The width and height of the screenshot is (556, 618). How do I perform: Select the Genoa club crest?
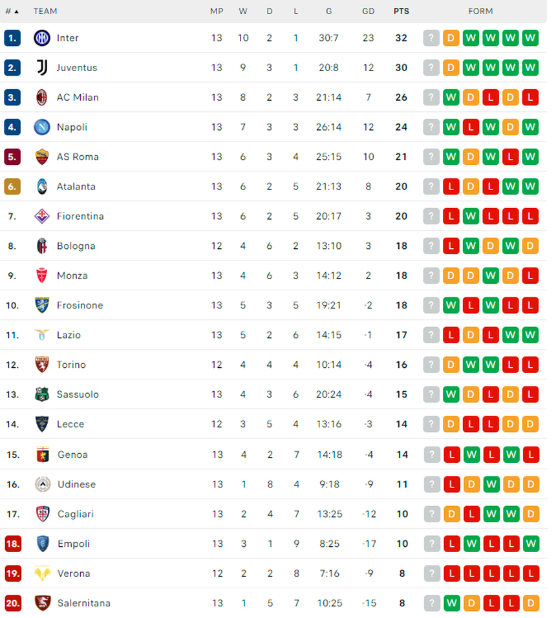[41, 454]
